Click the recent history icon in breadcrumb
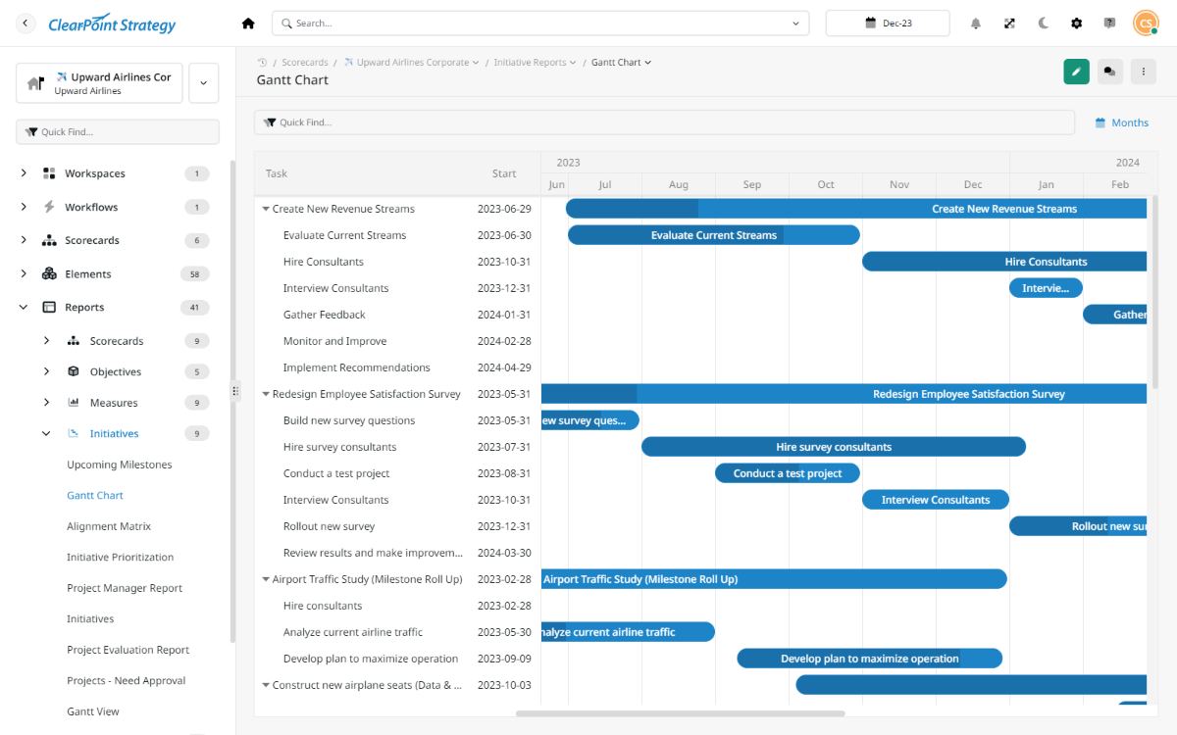This screenshot has width=1177, height=735. 262,62
